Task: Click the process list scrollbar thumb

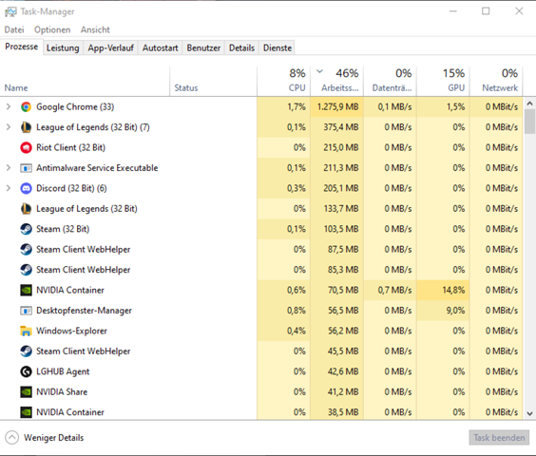Action: coord(529,122)
